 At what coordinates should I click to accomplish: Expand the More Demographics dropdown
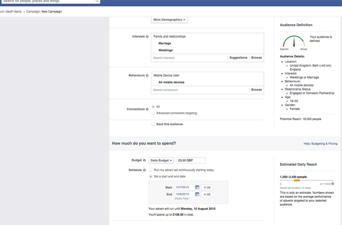169,20
